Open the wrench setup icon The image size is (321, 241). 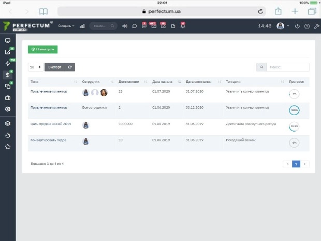tap(316, 26)
